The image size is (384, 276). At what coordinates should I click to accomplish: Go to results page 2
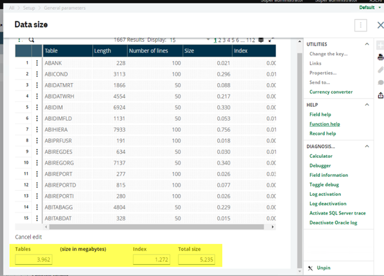pos(220,40)
